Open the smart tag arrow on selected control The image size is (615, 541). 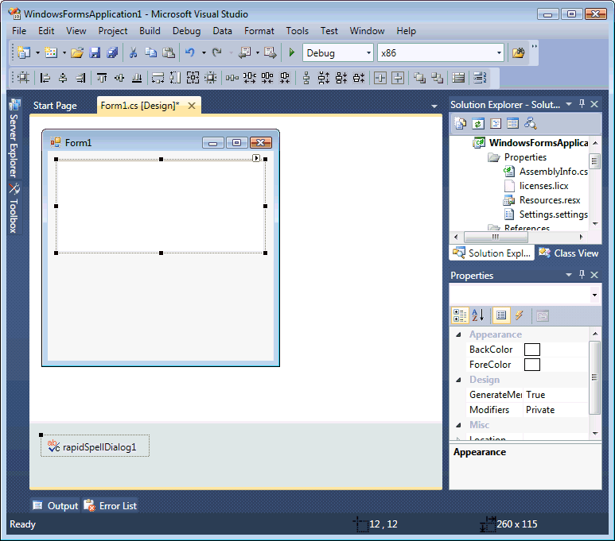256,158
